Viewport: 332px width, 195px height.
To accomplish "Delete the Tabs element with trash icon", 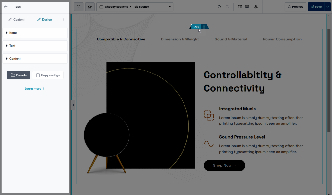I will point(204,27).
